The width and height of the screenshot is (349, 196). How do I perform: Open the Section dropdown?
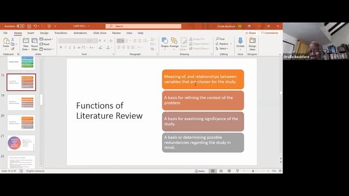click(46, 49)
